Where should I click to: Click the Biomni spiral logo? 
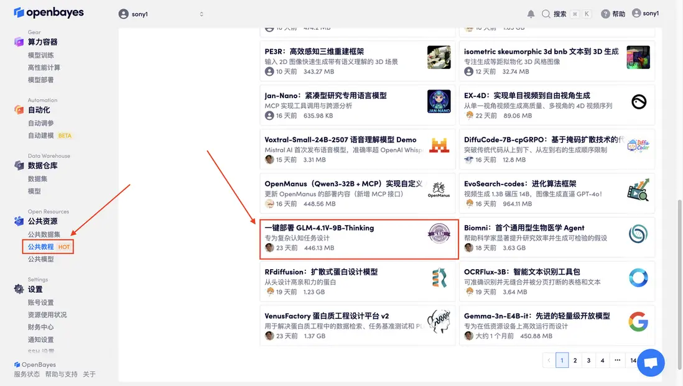click(638, 234)
